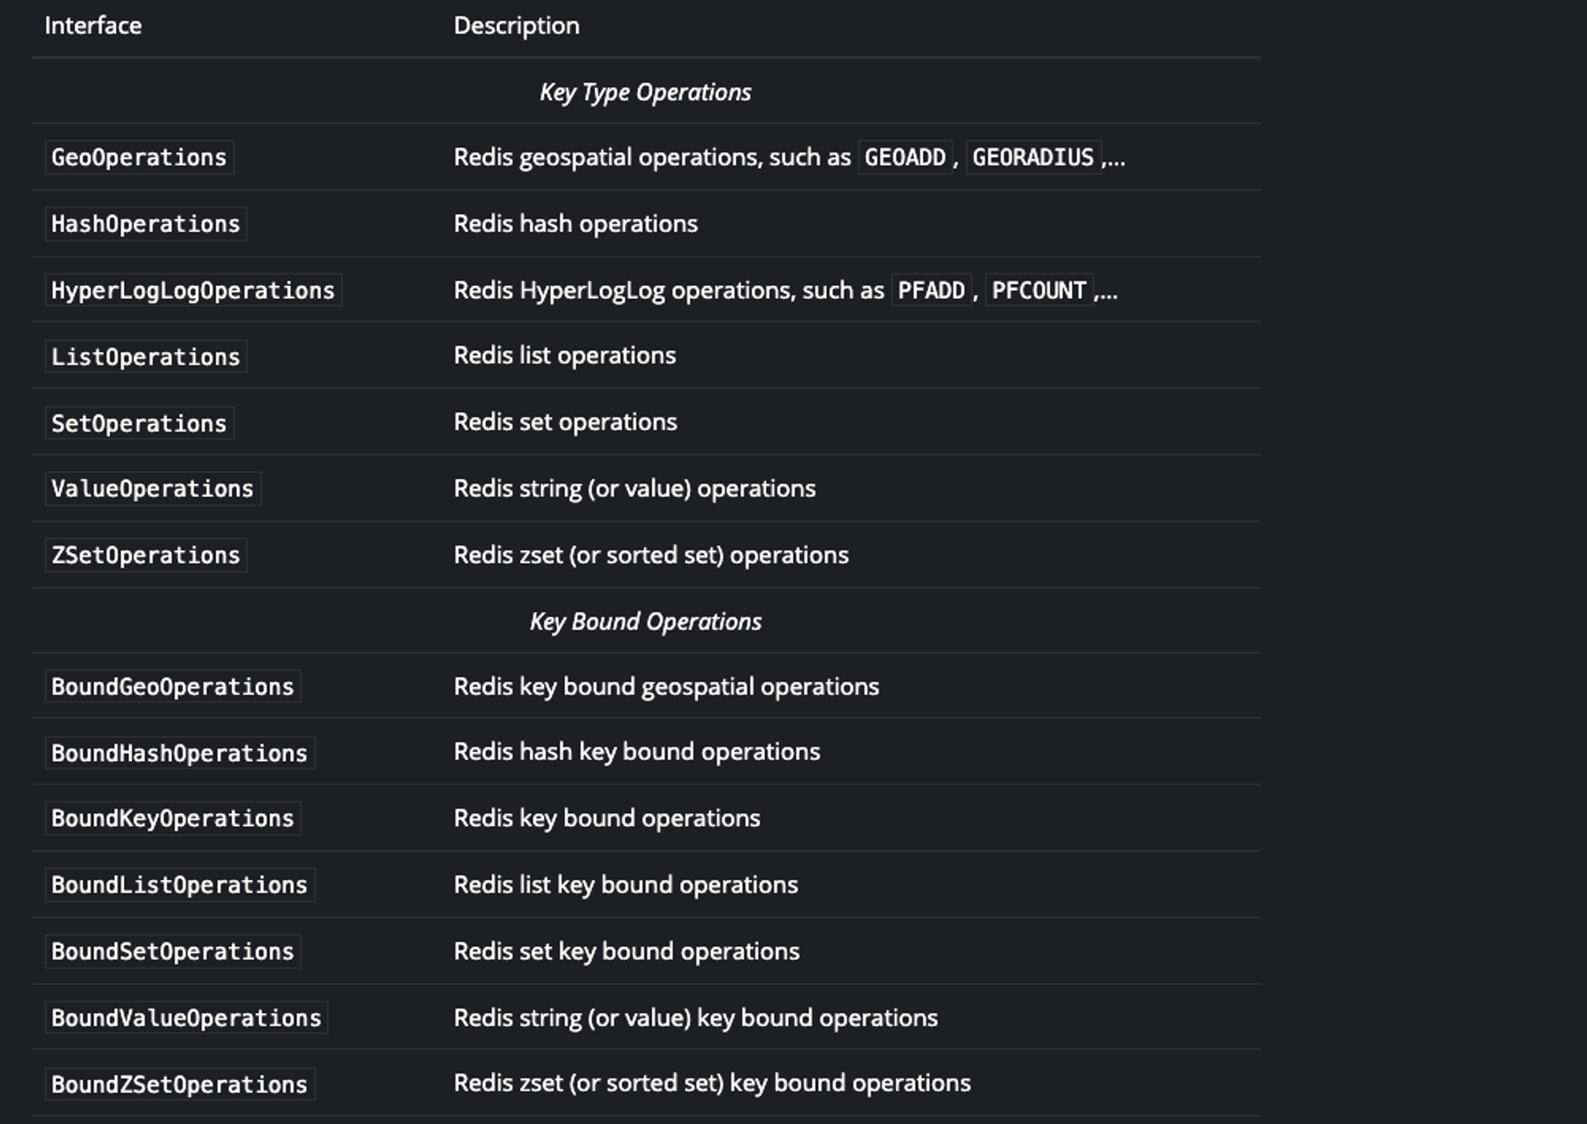
Task: Click the GeoOperations interface name
Action: point(139,157)
